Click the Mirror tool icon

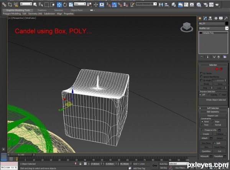[x=161, y=5]
